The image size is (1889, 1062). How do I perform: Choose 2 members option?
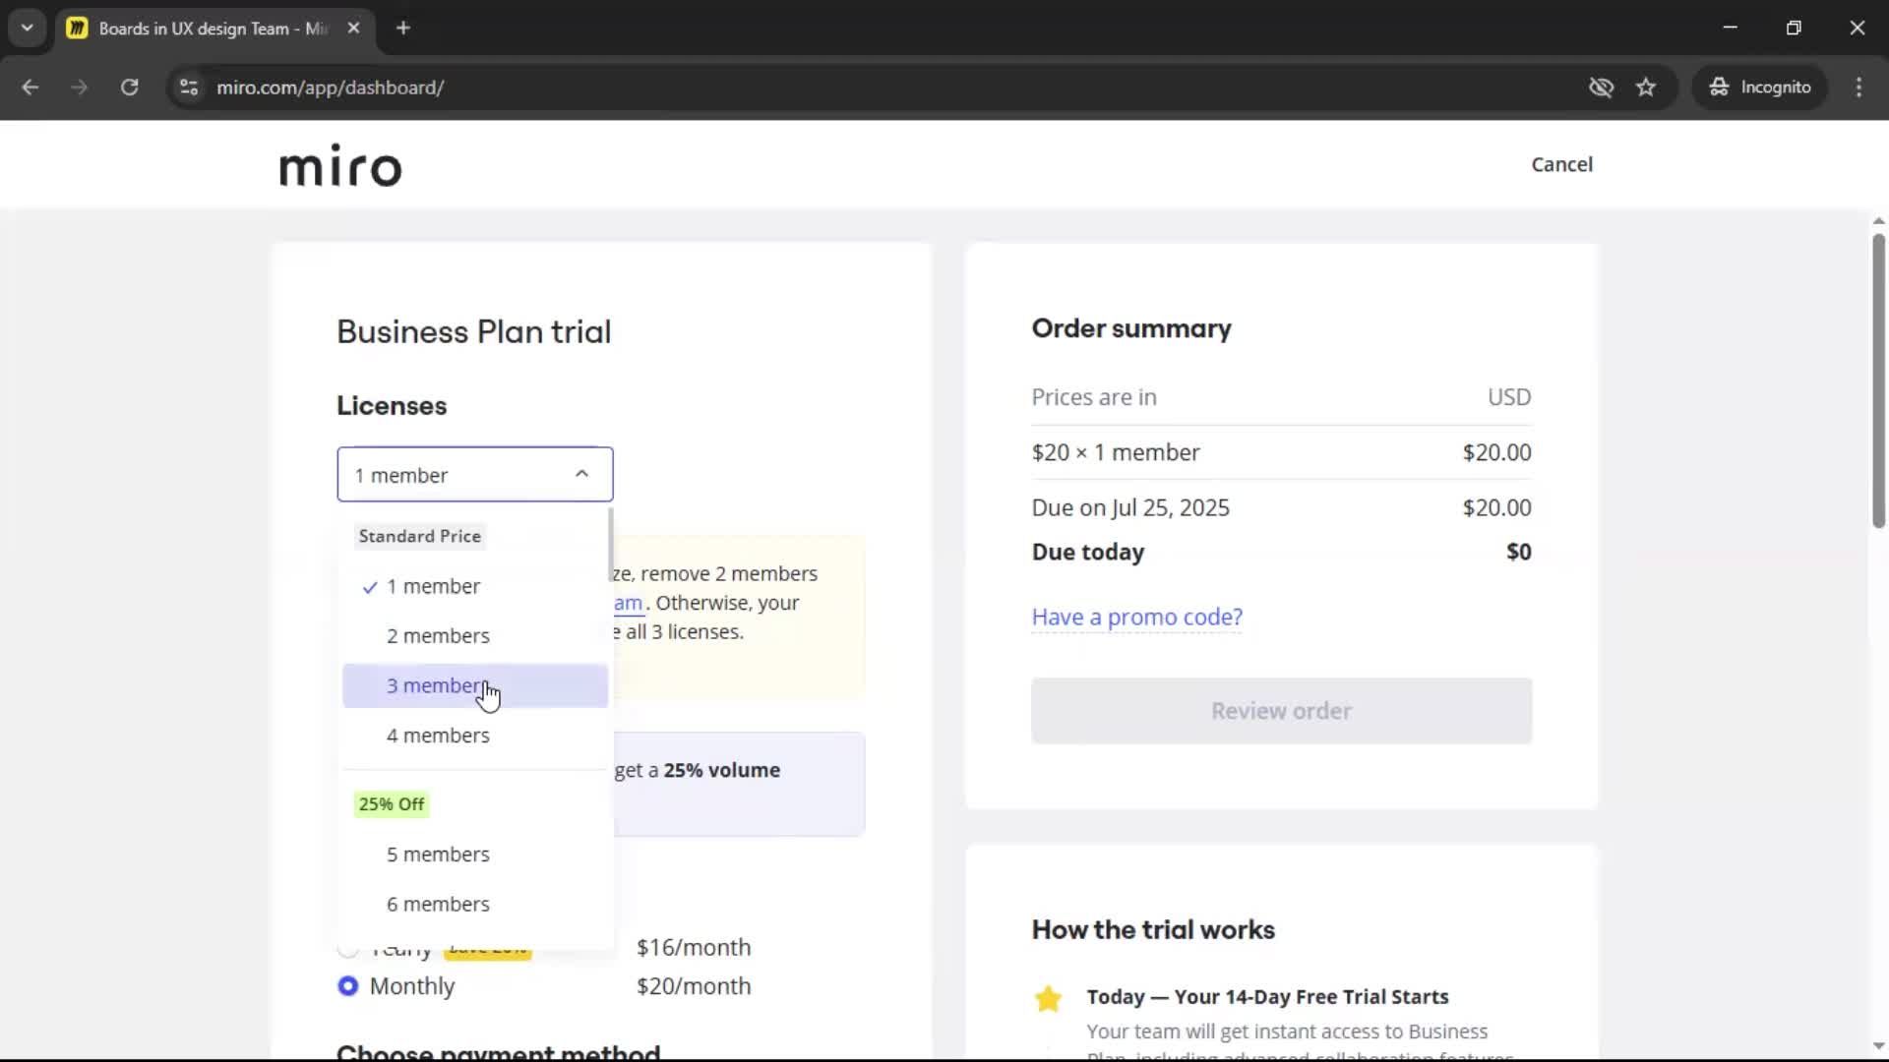[x=474, y=636]
